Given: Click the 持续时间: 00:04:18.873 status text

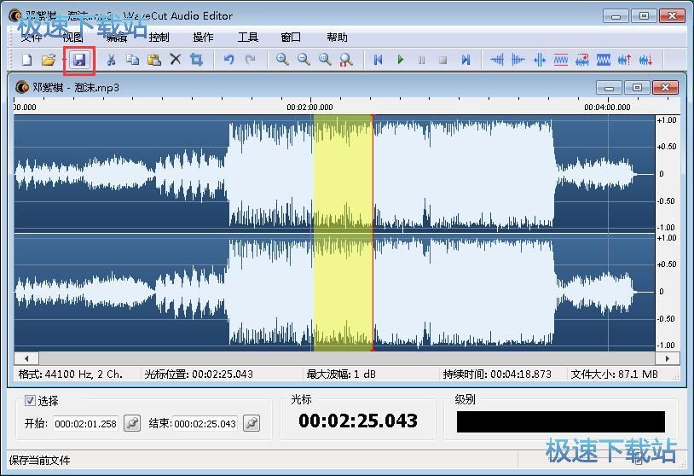Looking at the screenshot, I should coord(497,374).
